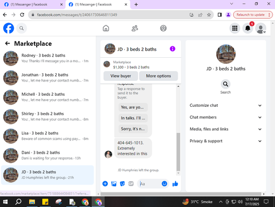
Task: Send the 'Yes, are yo...' quick reply
Action: (133, 107)
